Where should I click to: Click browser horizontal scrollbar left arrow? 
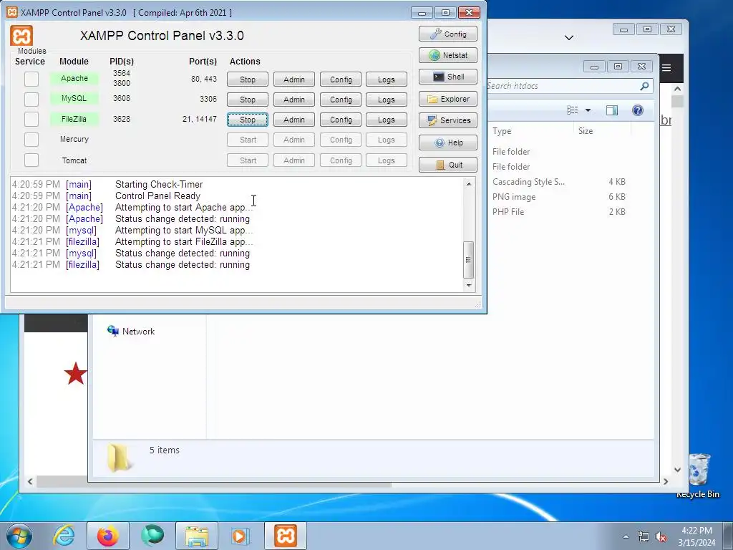30,481
